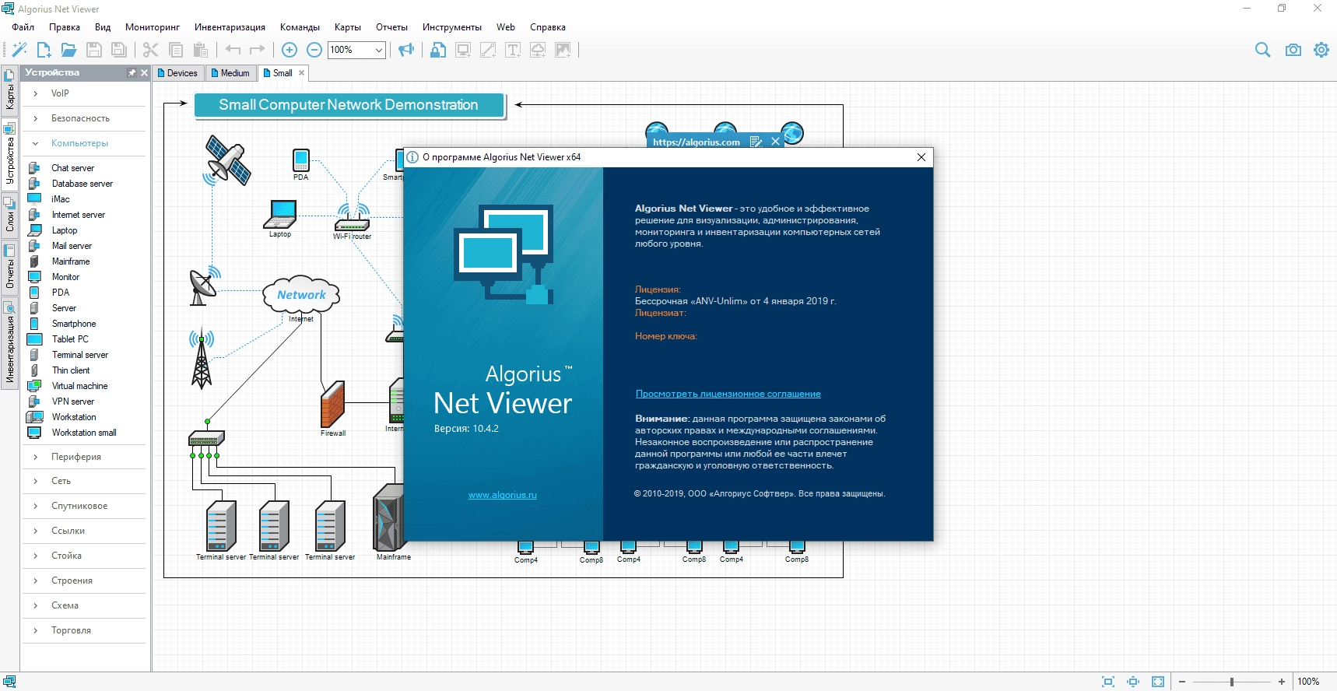
Task: Redo the last undone action
Action: tap(258, 50)
